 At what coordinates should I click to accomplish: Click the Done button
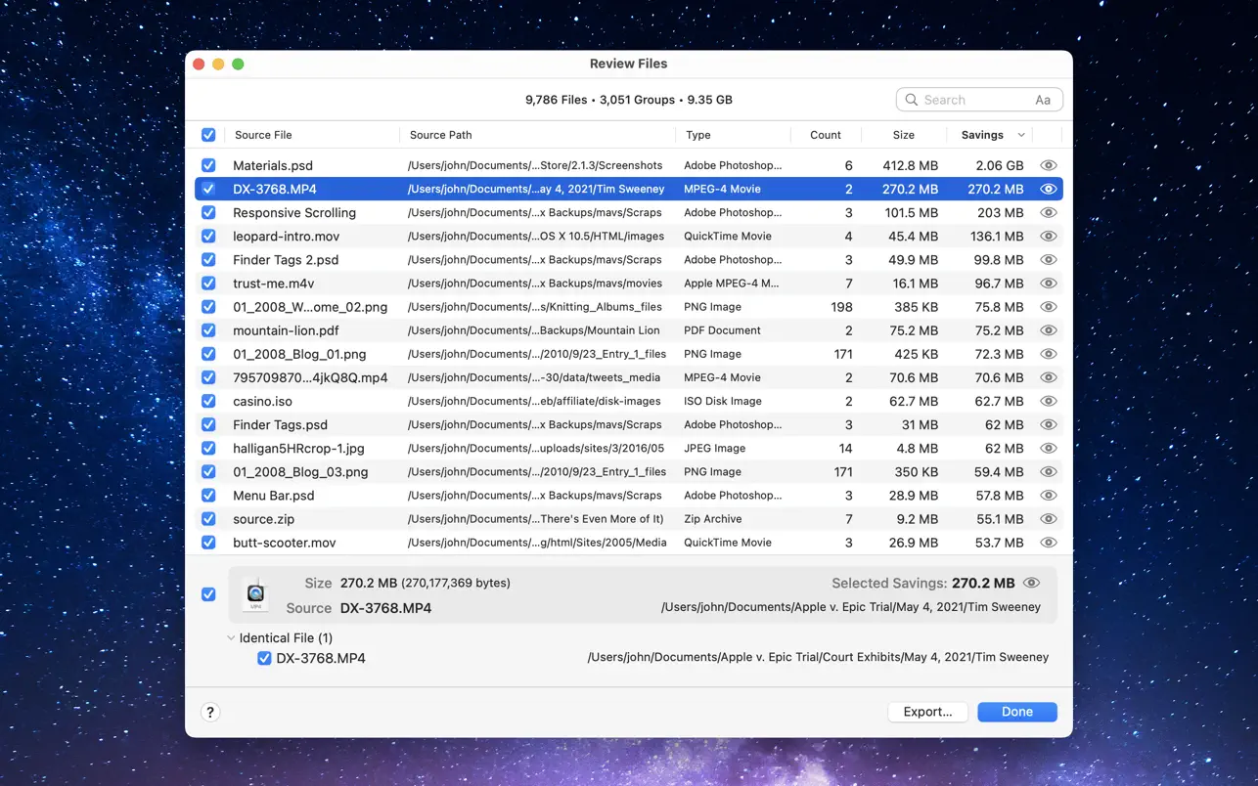[1016, 712]
